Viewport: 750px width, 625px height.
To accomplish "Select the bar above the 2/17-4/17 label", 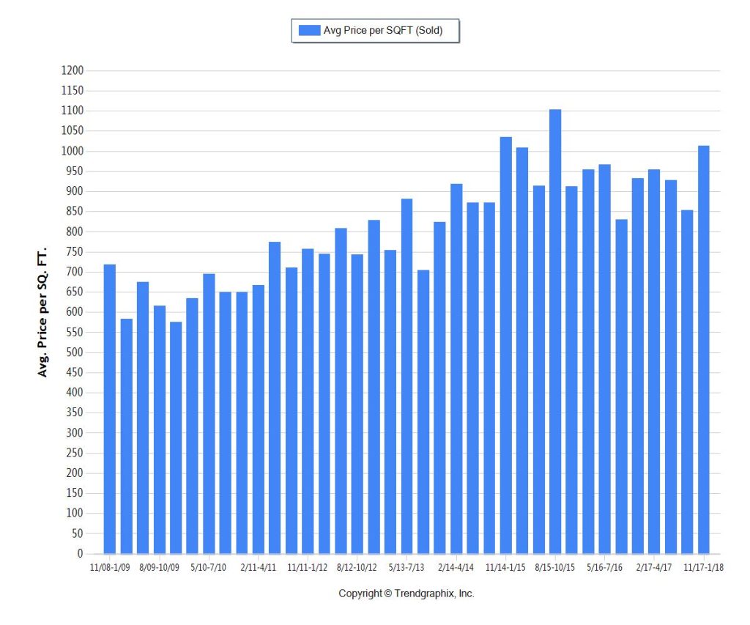I will [654, 362].
